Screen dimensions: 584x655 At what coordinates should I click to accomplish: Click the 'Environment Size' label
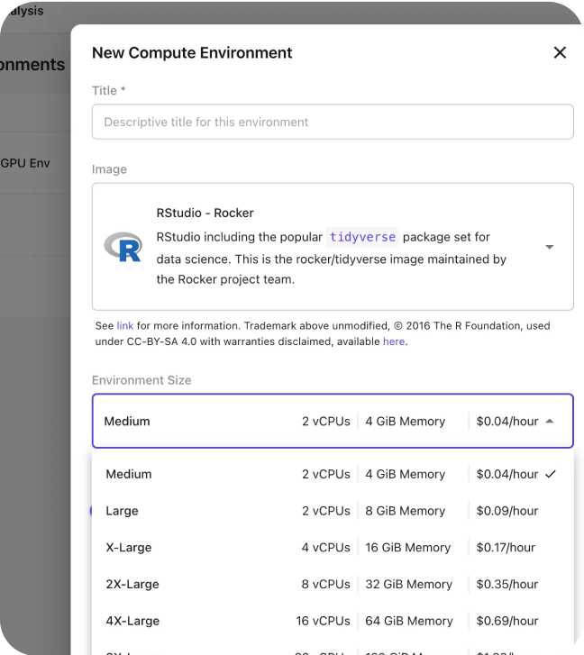pyautogui.click(x=141, y=380)
